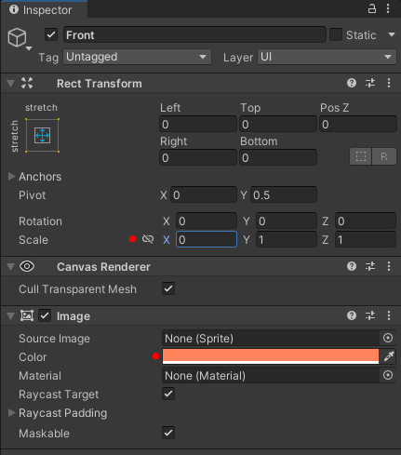
Task: Click the Rotation label
Action: tap(40, 221)
